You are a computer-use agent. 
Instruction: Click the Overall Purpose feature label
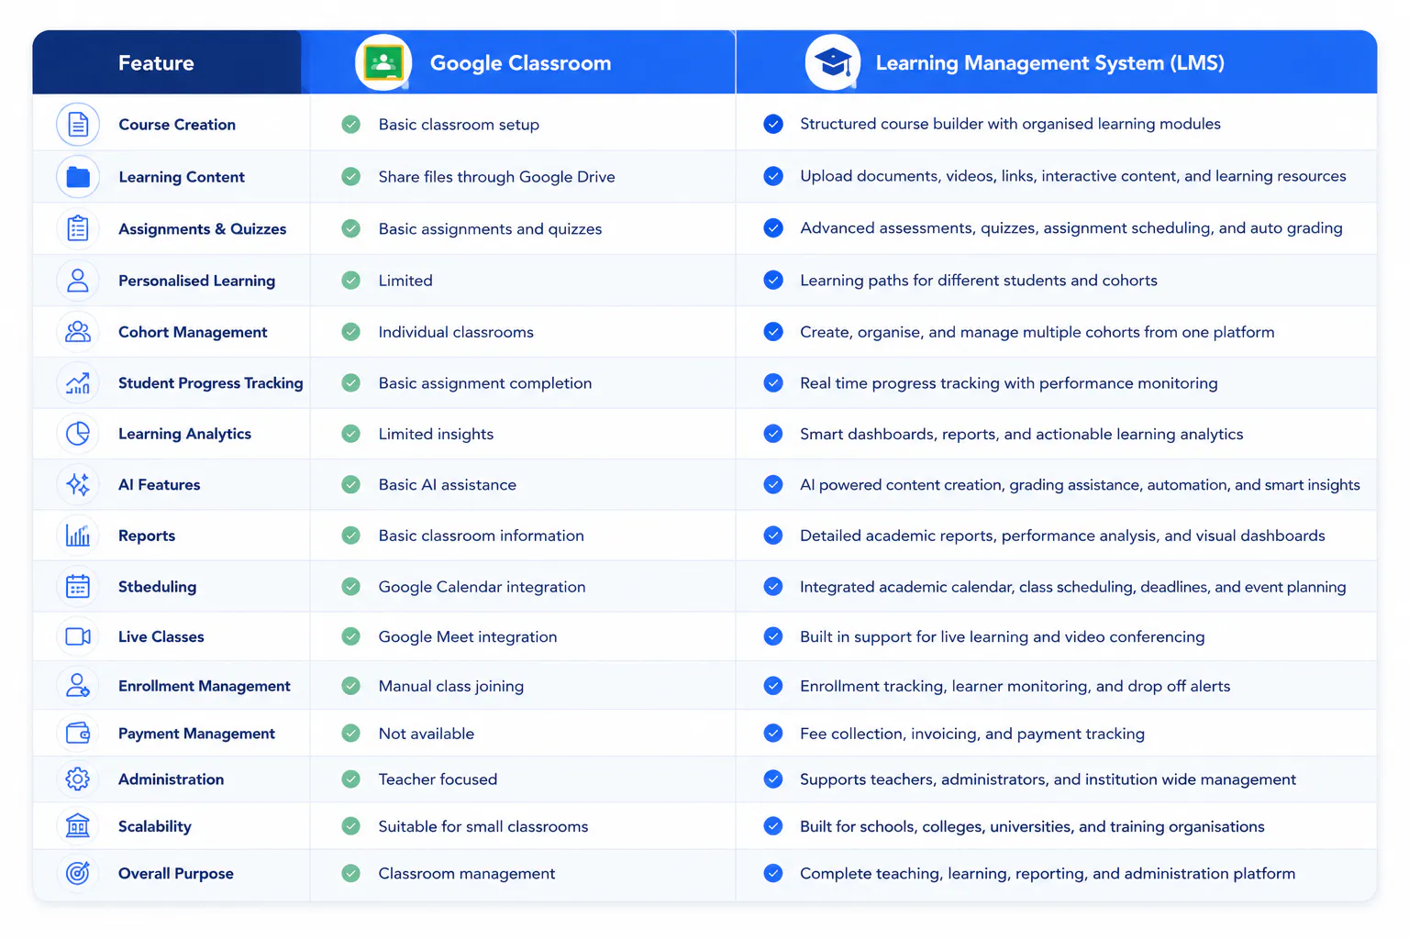pos(175,874)
